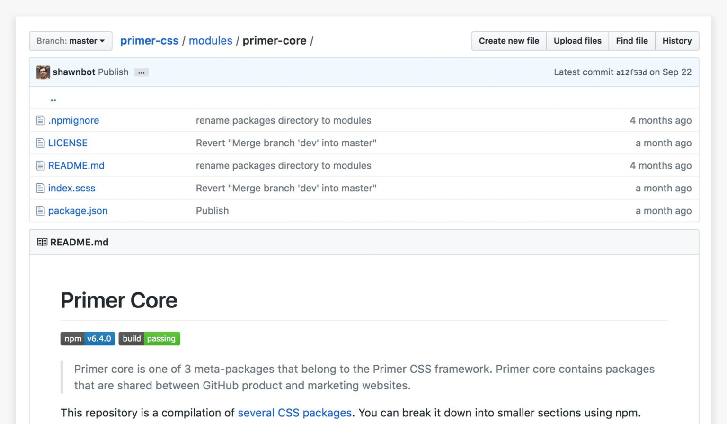Follow the 'several CSS packages' link
The image size is (727, 424).
(294, 413)
